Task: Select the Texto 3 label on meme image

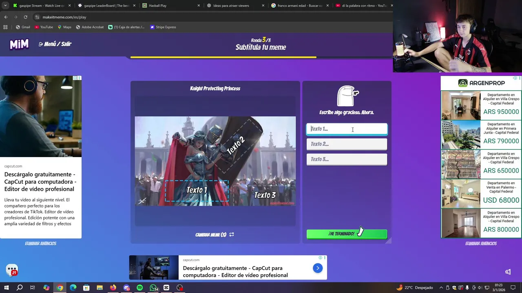Action: pyautogui.click(x=265, y=195)
